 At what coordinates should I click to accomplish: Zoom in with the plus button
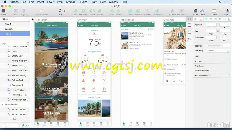tap(64, 11)
